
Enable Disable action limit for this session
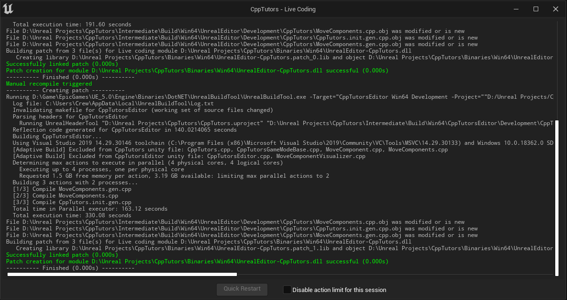[x=287, y=290]
